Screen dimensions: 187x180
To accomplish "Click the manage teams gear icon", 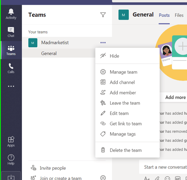I will 103,178.
